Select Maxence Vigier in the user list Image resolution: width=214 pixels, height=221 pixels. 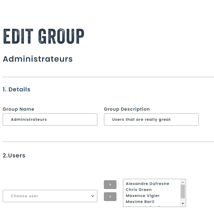point(142,196)
